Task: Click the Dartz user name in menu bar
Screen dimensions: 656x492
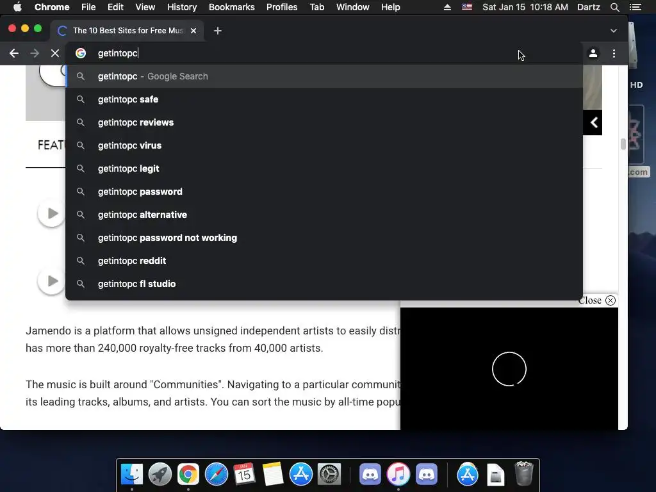Action: point(588,7)
